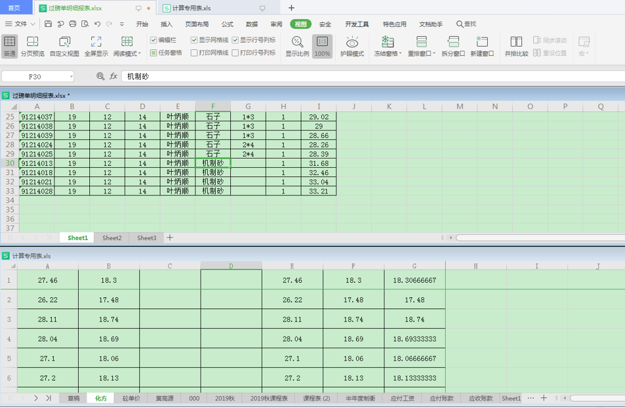
Task: Select 应付工资 sheet tab
Action: (x=402, y=398)
